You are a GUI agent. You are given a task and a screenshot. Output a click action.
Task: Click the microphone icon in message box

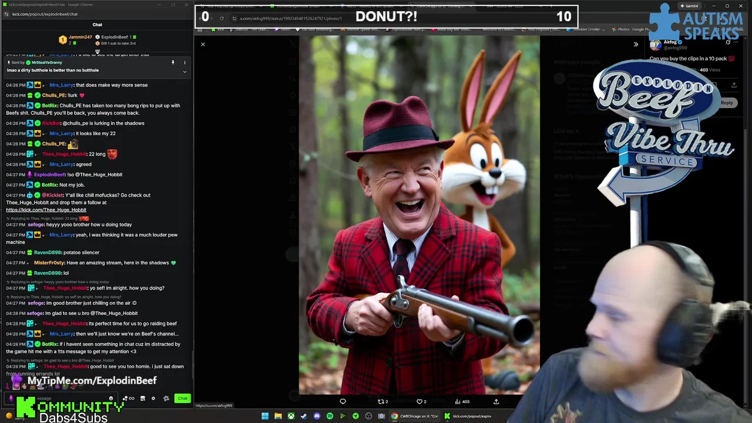[11, 398]
